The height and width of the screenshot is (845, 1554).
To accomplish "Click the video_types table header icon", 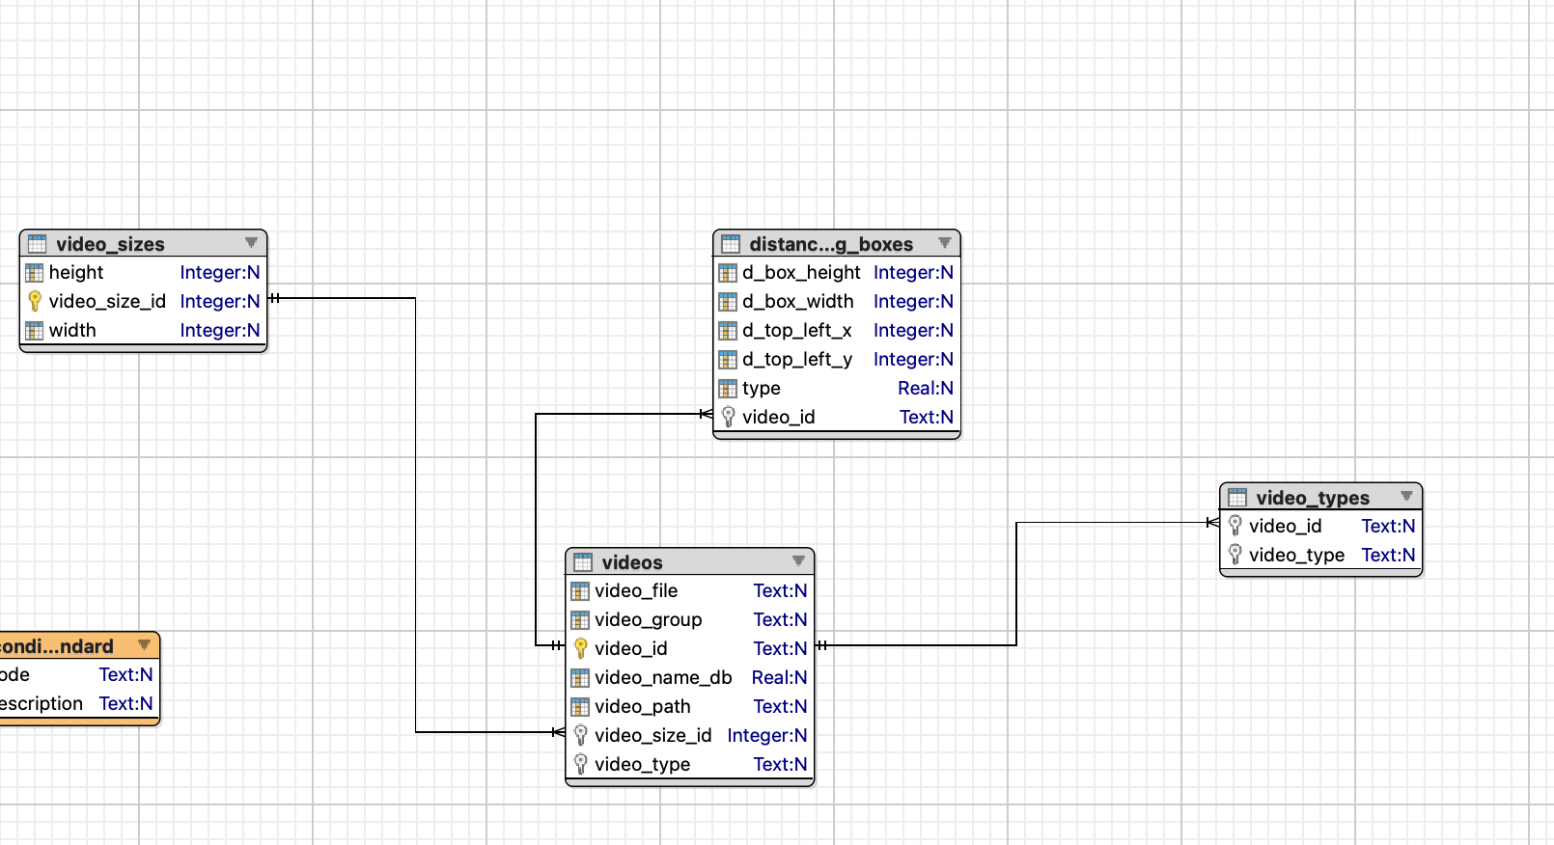I will pos(1237,498).
